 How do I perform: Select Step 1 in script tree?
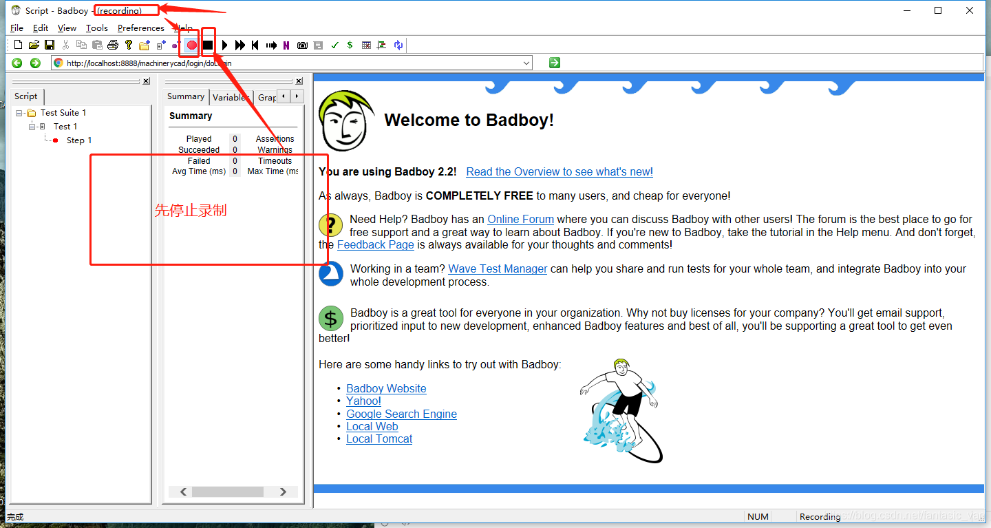(x=79, y=140)
